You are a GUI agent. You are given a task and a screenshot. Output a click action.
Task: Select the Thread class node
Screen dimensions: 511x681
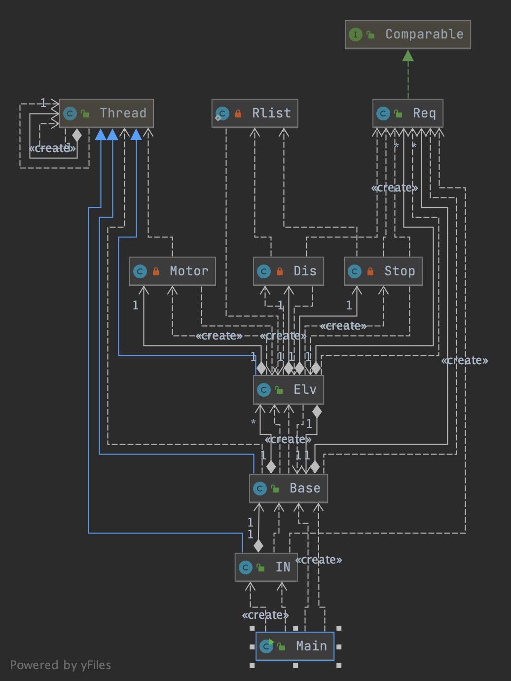click(x=107, y=113)
